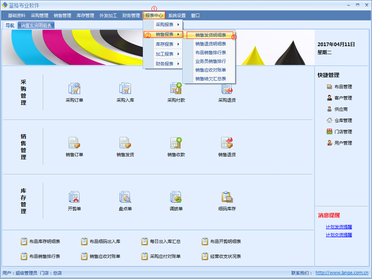Expand the 财务报表 submenu
This screenshot has height=279, width=372.
165,64
